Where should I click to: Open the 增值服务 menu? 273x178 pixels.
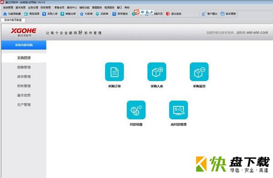point(97,7)
